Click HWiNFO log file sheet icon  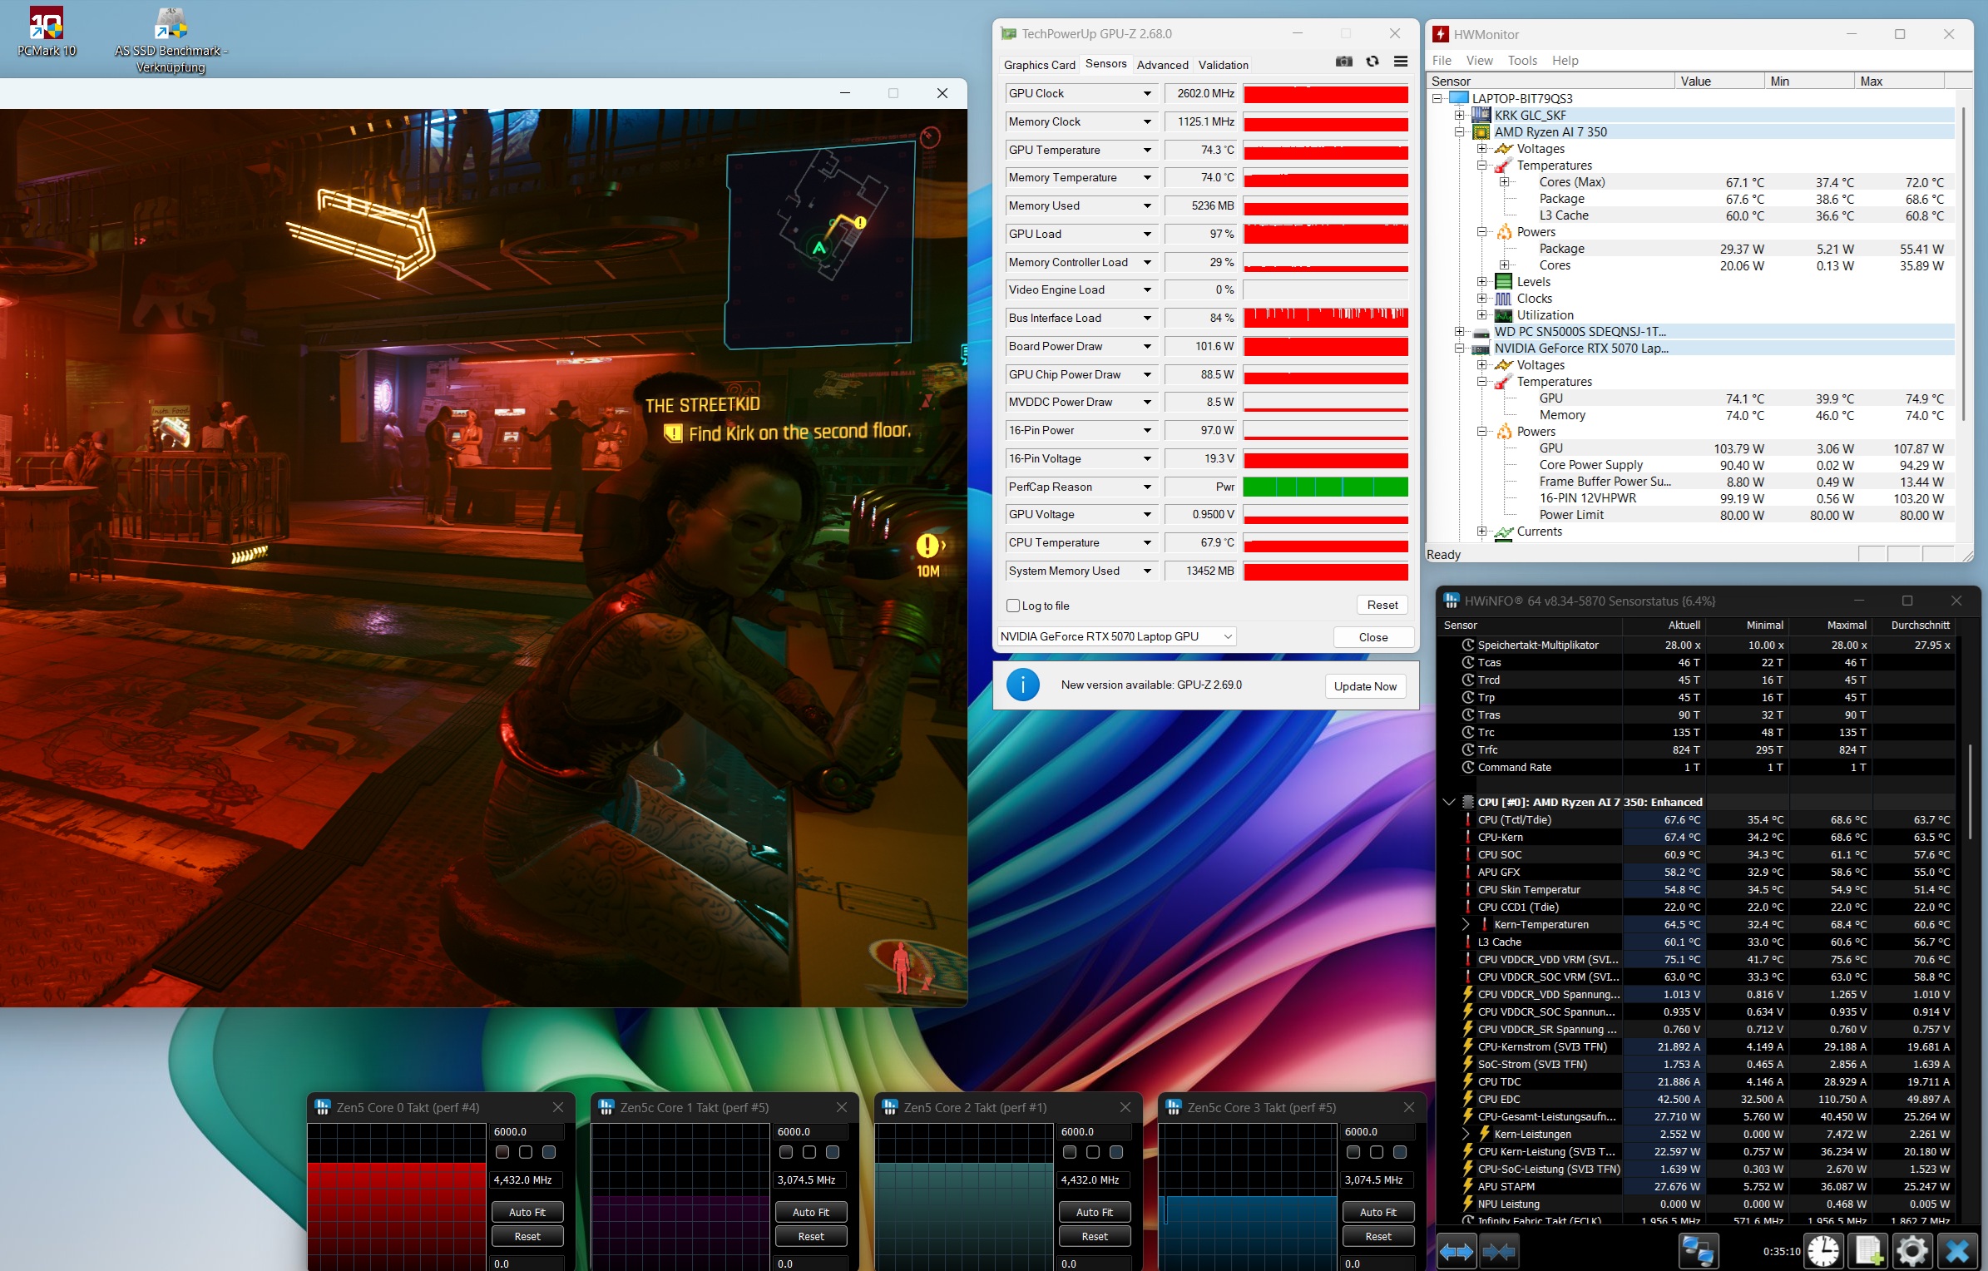(x=1869, y=1251)
